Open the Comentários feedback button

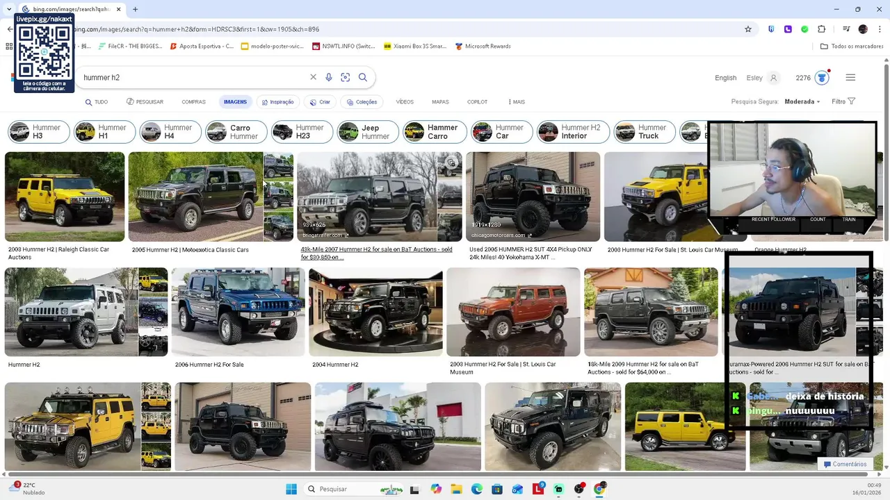coord(845,464)
